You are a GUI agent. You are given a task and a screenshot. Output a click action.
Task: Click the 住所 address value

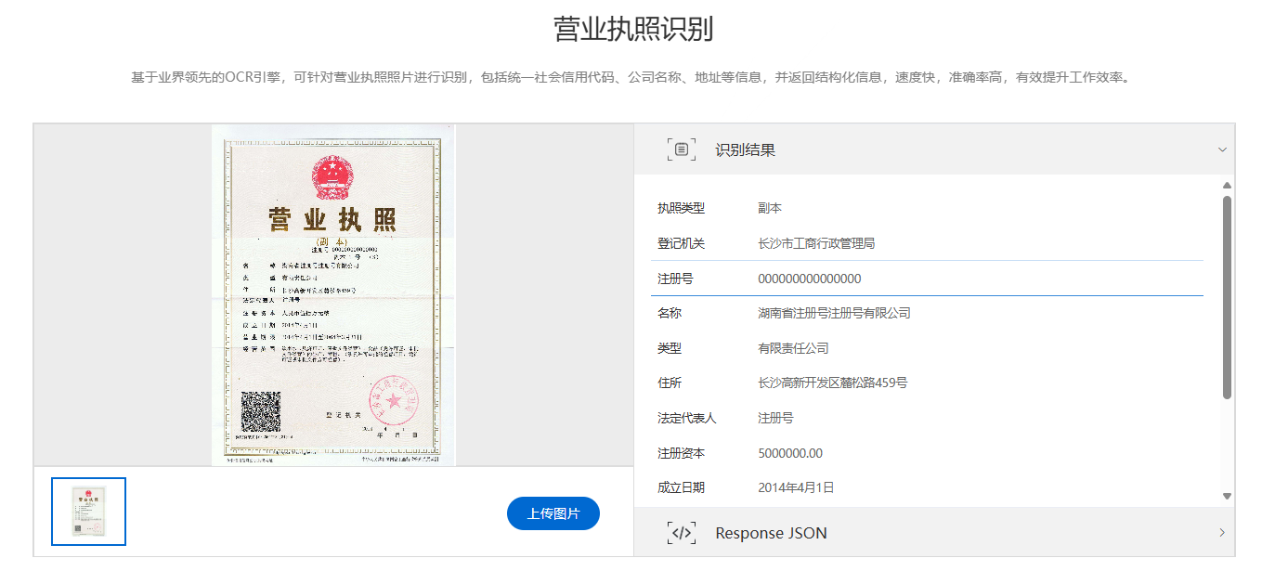pos(832,383)
